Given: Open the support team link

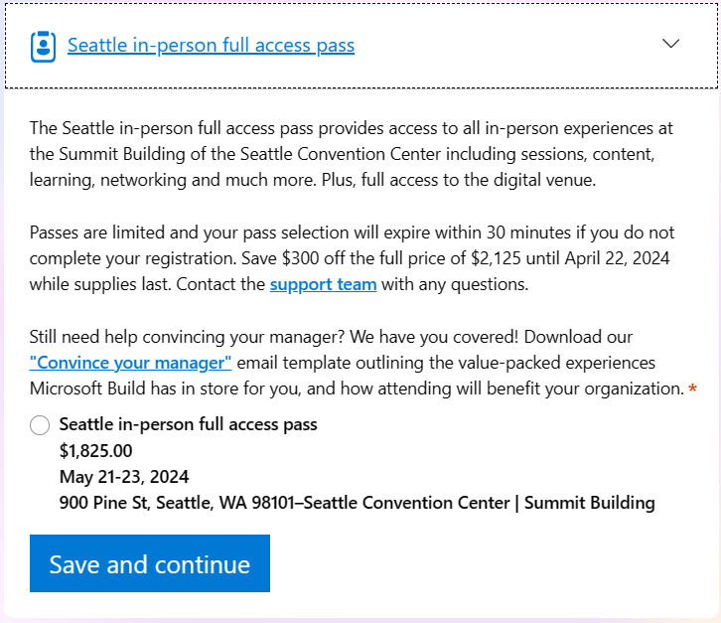Looking at the screenshot, I should coord(323,285).
